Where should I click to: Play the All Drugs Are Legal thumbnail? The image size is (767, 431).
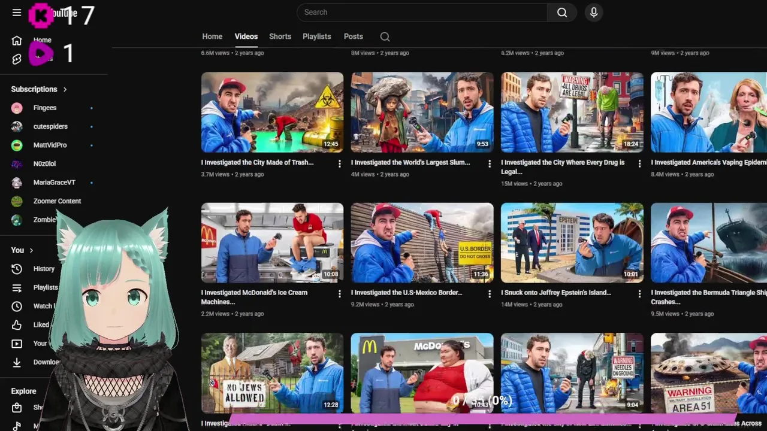tap(572, 113)
